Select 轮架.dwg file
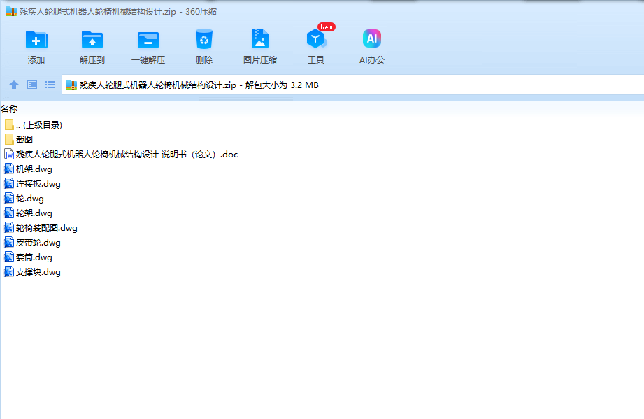The height and width of the screenshot is (419, 644). pyautogui.click(x=28, y=213)
